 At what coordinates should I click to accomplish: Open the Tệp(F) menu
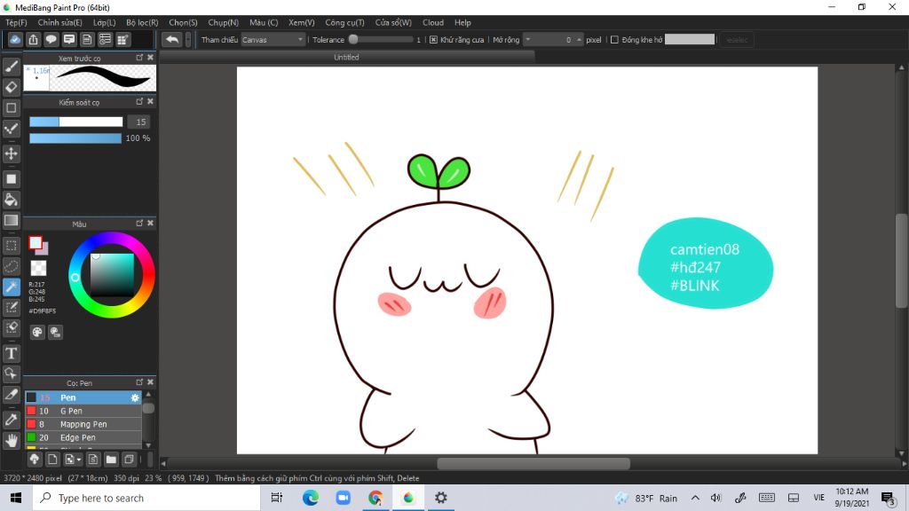tap(16, 22)
